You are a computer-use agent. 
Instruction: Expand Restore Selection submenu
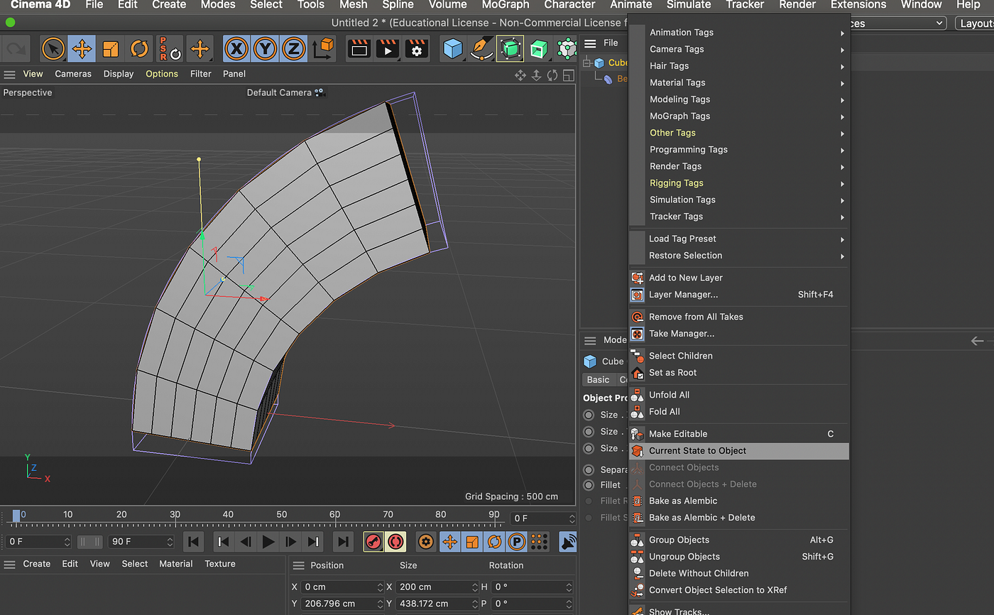click(739, 256)
